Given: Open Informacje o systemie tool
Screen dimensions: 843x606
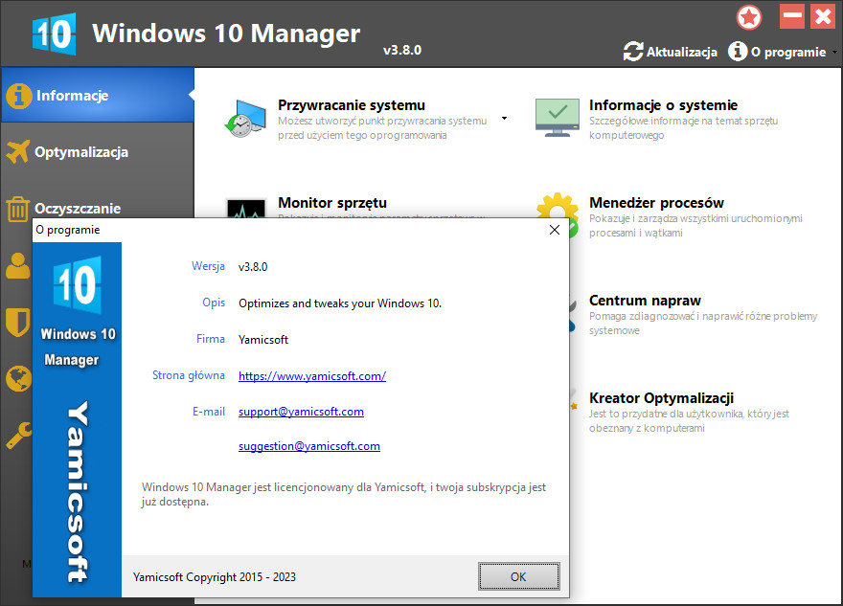Looking at the screenshot, I should click(663, 104).
